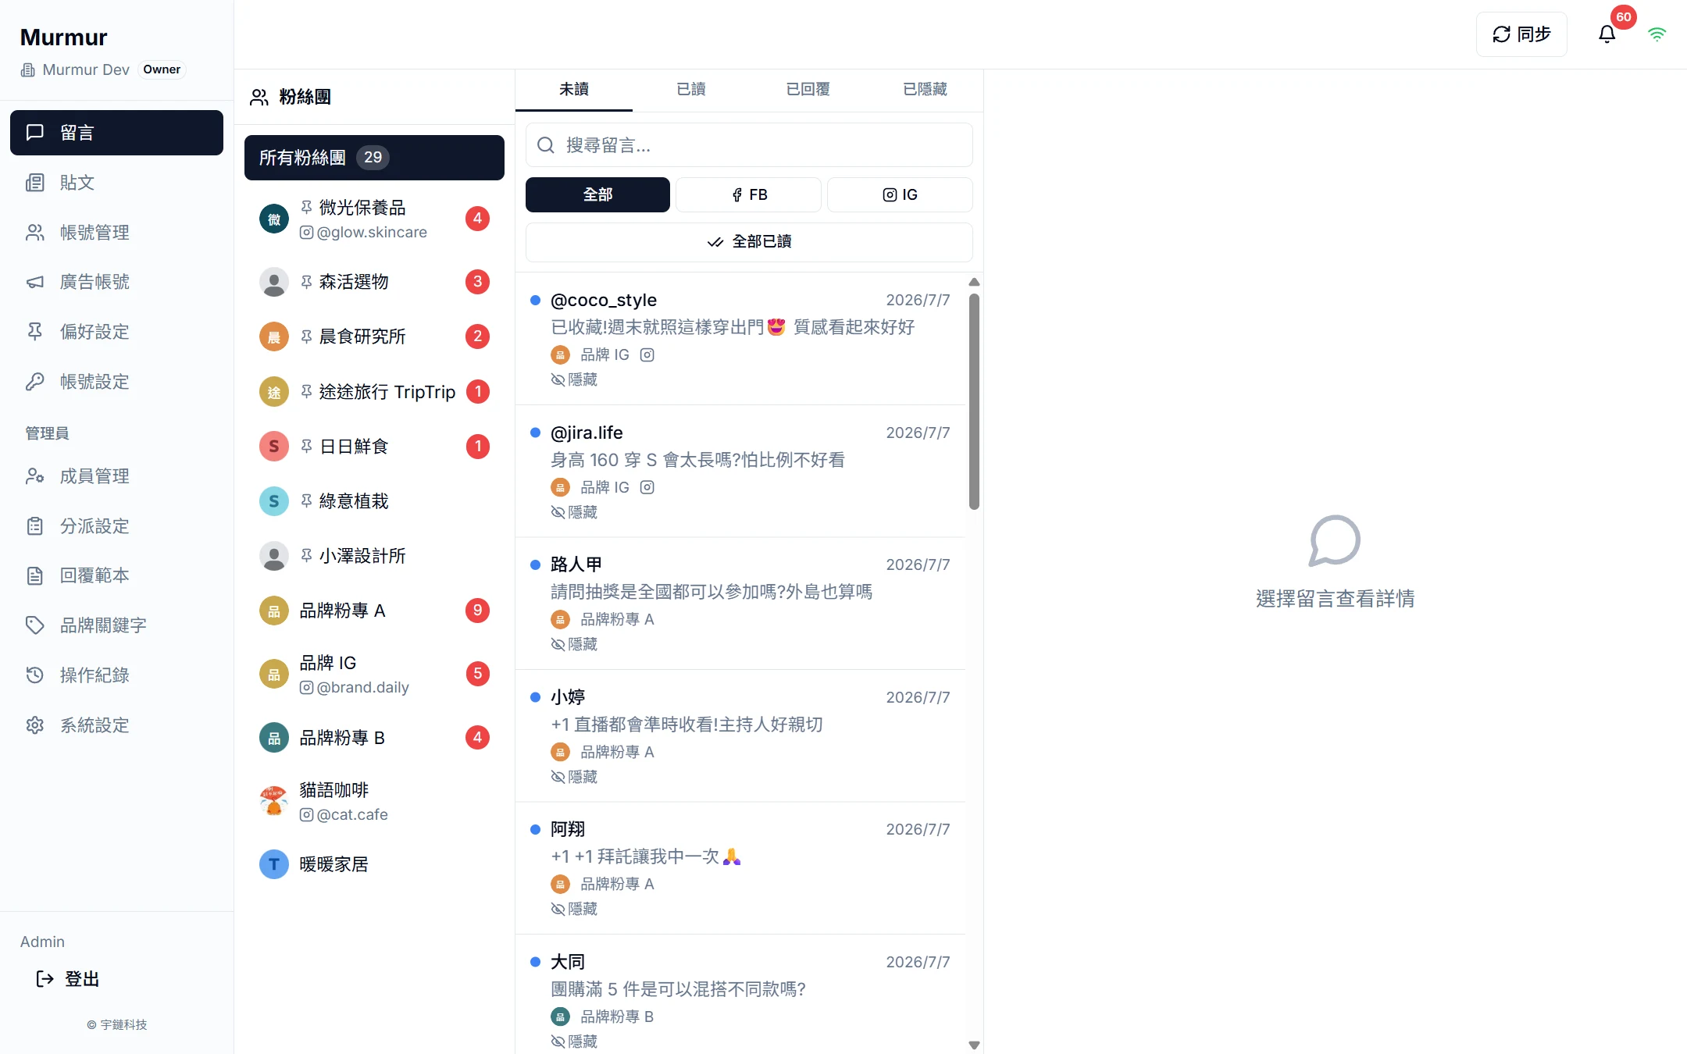Select the 暖暖家居 page
This screenshot has width=1687, height=1054.
point(374,864)
